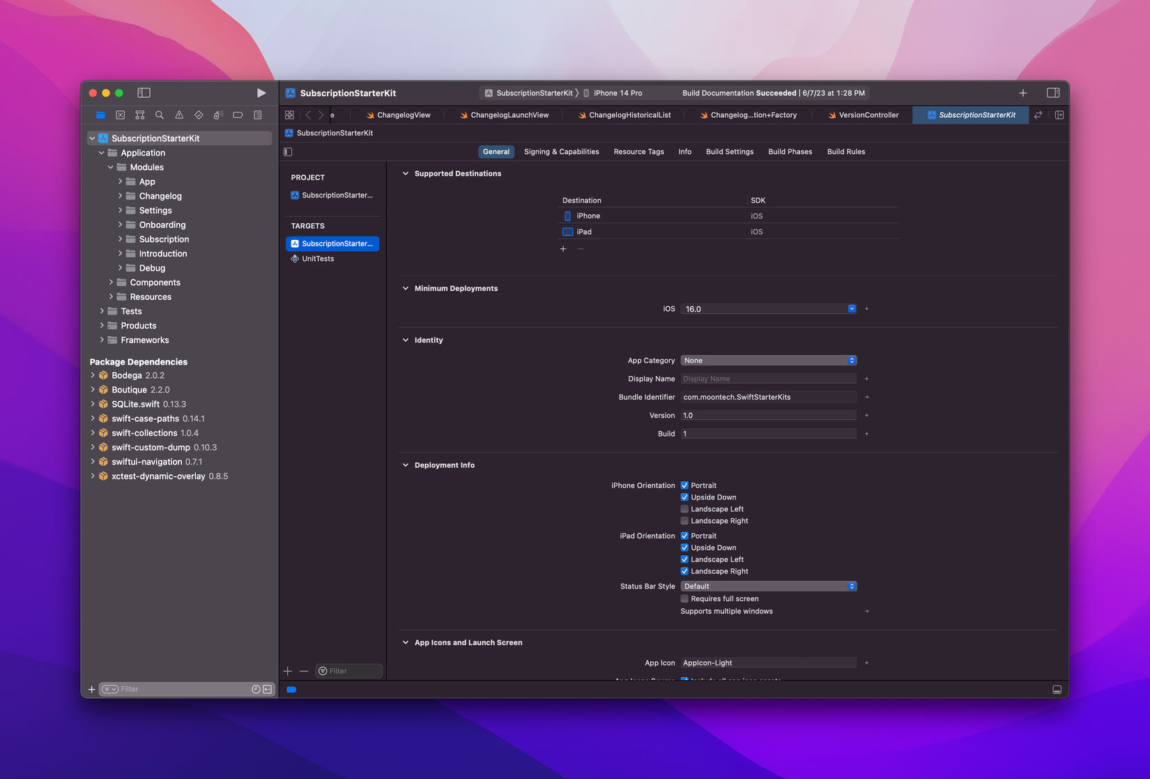
Task: Show recent files filter clock icon
Action: [x=256, y=689]
